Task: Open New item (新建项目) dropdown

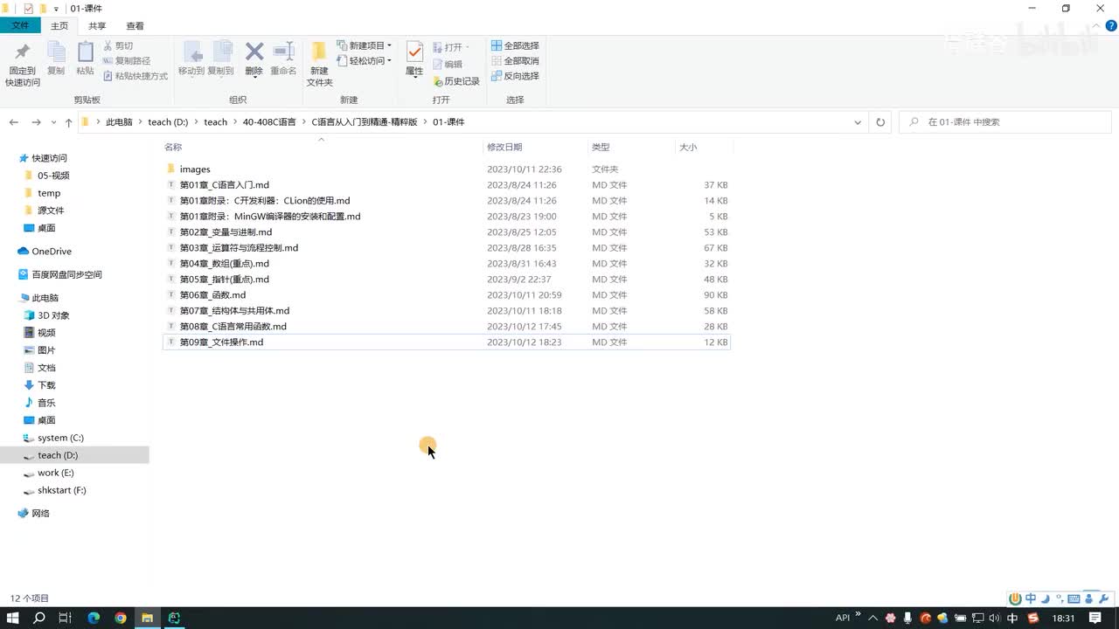Action: 365,45
